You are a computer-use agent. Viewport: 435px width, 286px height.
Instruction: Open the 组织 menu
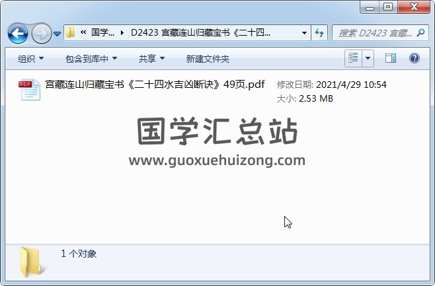30,59
